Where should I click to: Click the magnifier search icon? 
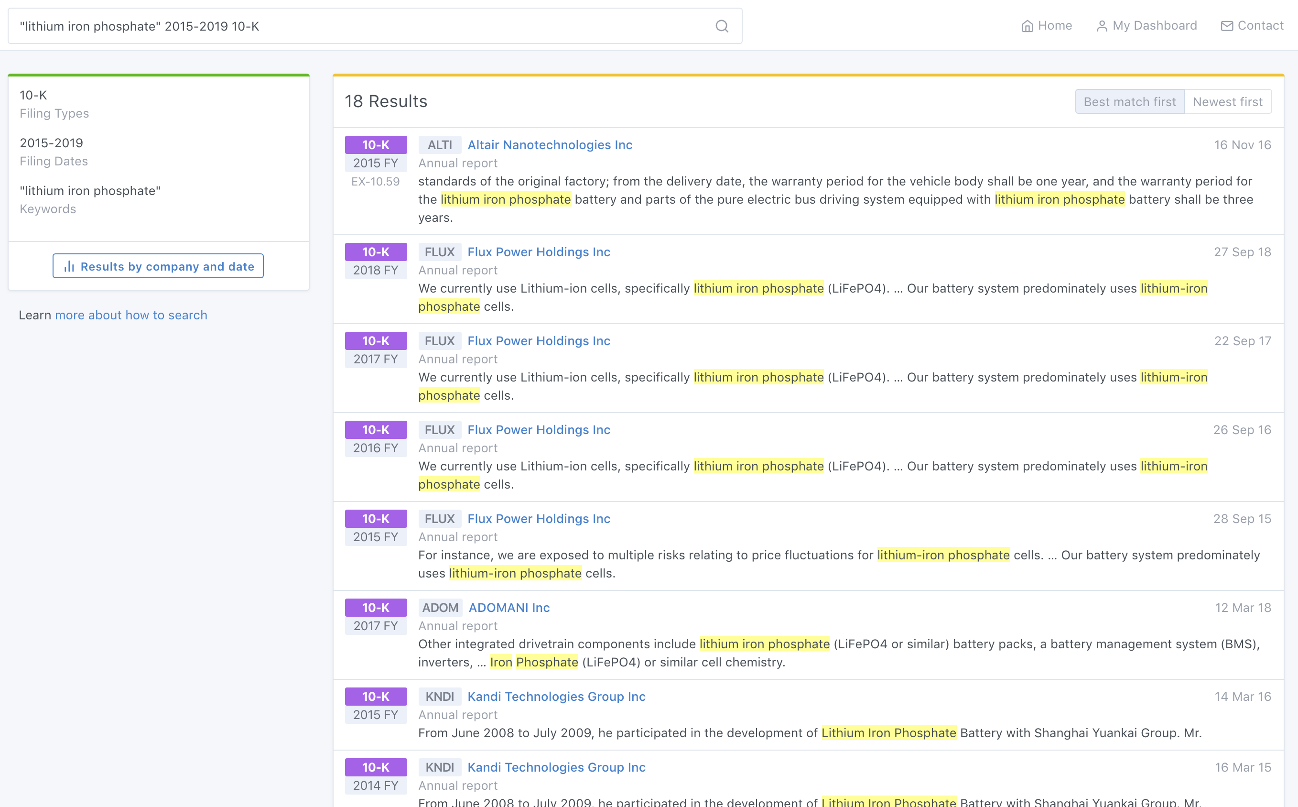pos(722,26)
